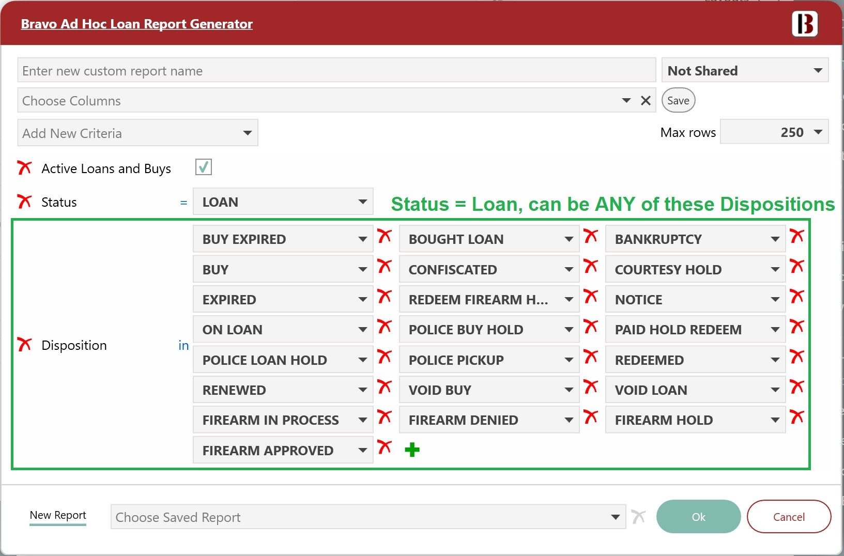This screenshot has width=844, height=556.
Task: Delete the EXPIRED disposition value
Action: pyautogui.click(x=385, y=297)
